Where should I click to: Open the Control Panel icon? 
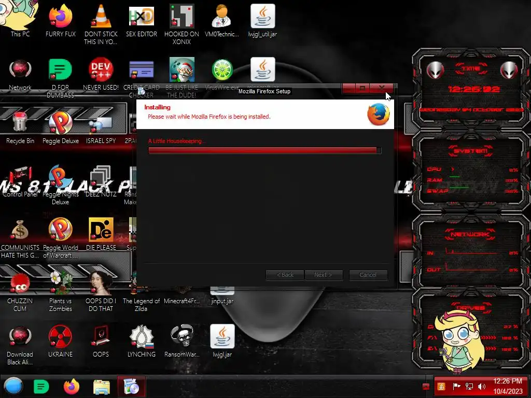(20, 181)
